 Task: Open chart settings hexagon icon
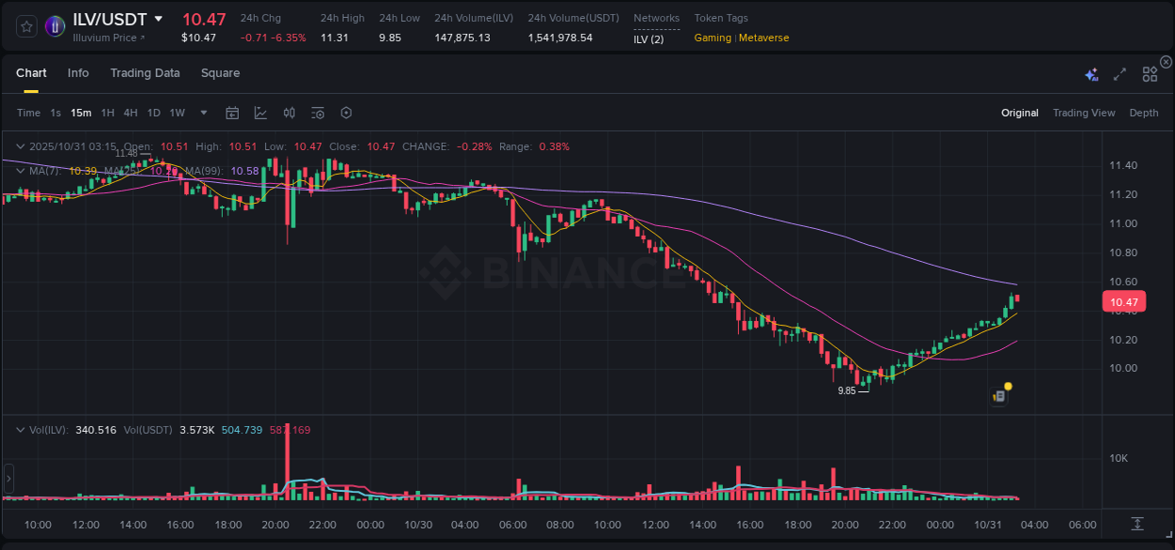pyautogui.click(x=346, y=113)
